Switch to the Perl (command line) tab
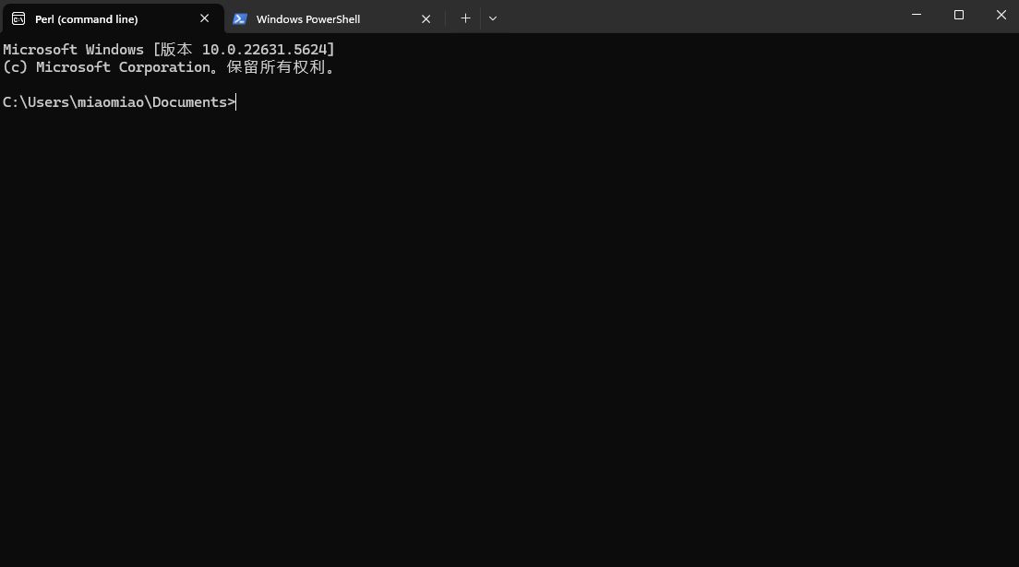Screen dimensions: 1019x567 (114, 18)
